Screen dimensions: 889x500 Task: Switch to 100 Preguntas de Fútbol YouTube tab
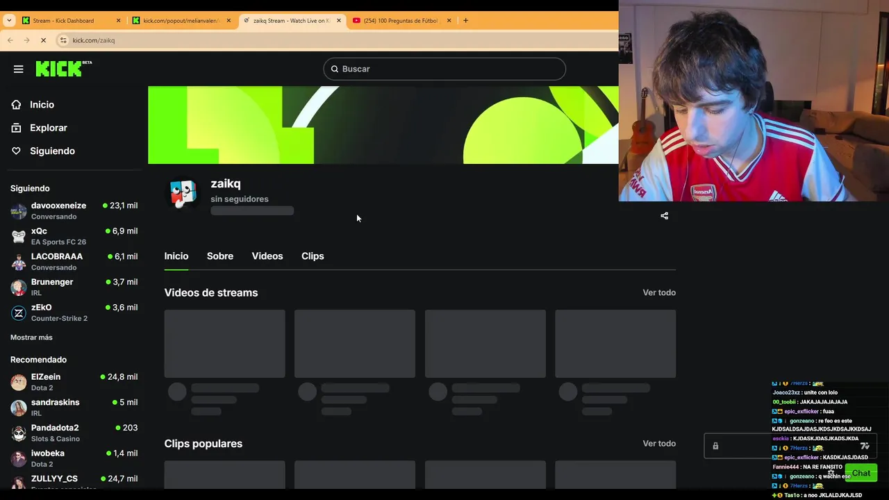click(401, 20)
